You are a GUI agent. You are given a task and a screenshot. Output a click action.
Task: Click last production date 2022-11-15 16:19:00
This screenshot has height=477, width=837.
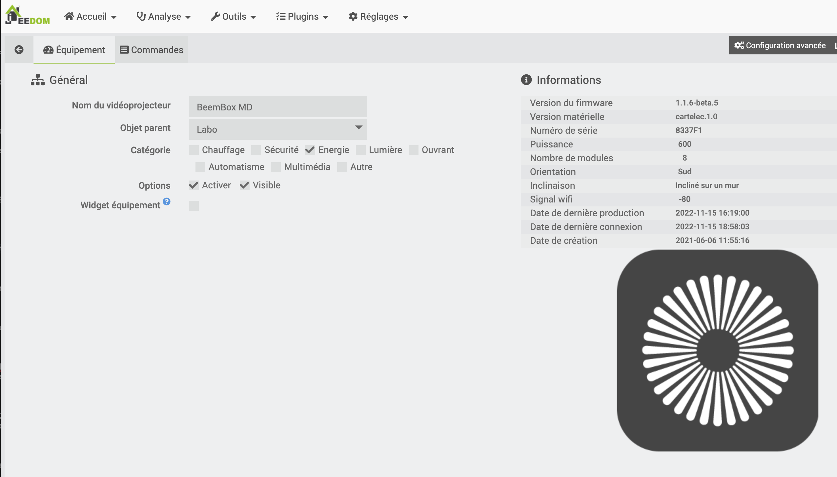coord(712,213)
